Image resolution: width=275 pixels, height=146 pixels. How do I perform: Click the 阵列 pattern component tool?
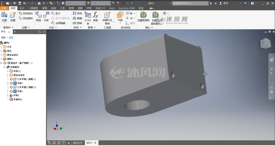[77, 13]
